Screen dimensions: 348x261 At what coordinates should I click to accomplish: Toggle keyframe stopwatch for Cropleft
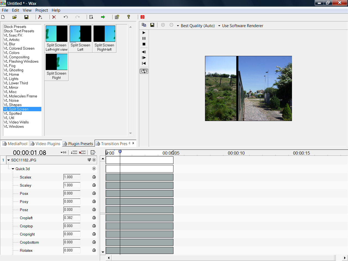[x=94, y=218]
